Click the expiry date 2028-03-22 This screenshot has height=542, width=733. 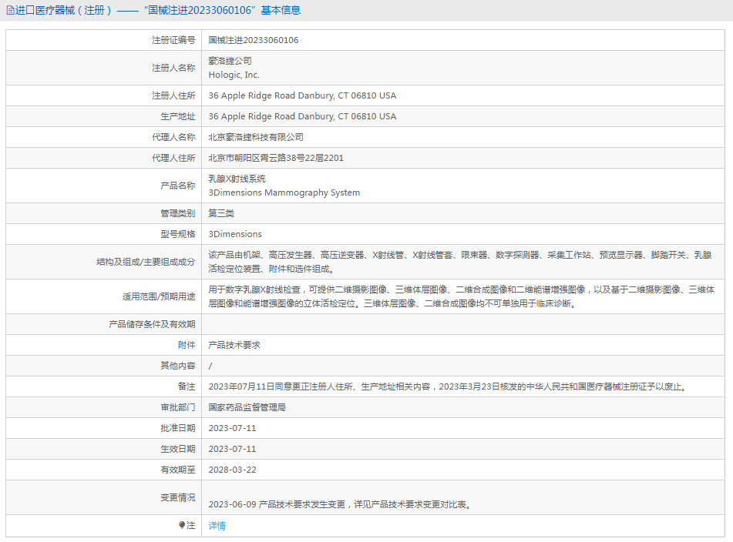232,470
